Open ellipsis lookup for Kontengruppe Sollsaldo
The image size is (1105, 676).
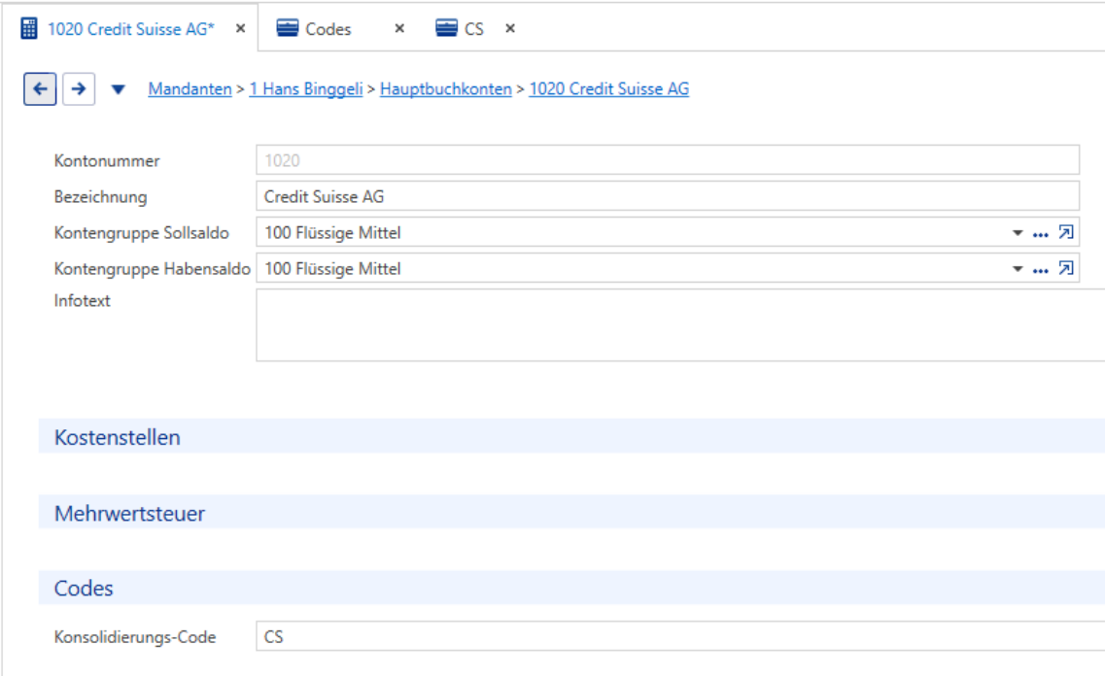coord(1040,234)
